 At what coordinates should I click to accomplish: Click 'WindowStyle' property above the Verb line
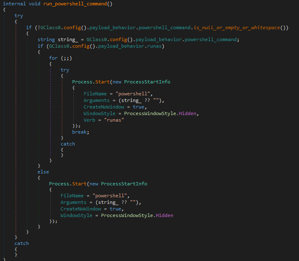(99, 114)
